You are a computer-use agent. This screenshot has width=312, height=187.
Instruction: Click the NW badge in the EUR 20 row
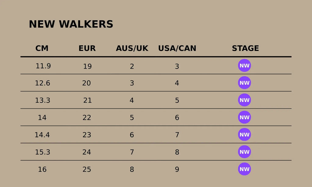click(x=244, y=83)
